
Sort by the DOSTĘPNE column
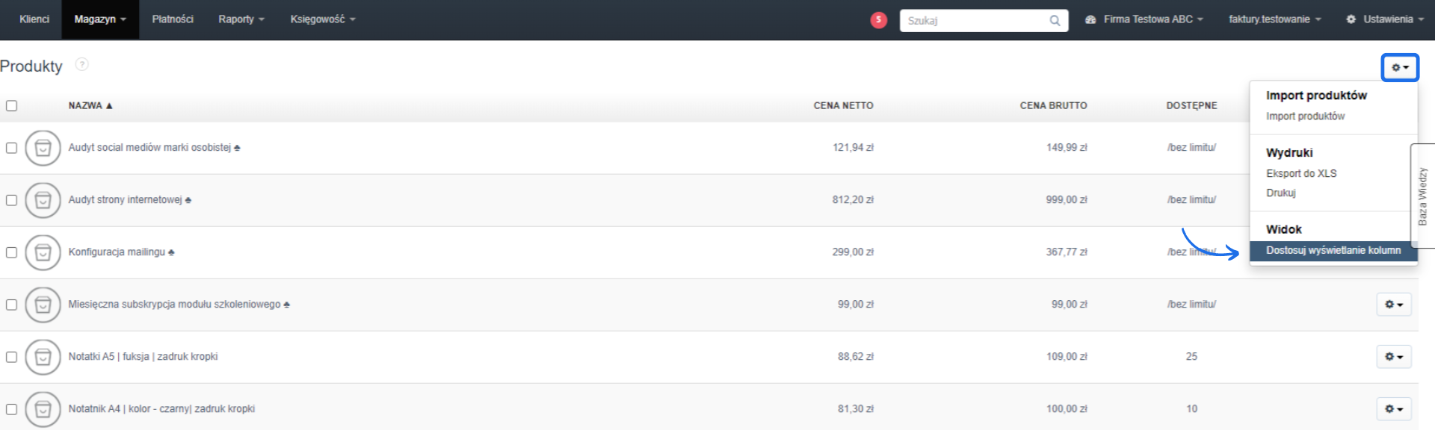pos(1191,105)
